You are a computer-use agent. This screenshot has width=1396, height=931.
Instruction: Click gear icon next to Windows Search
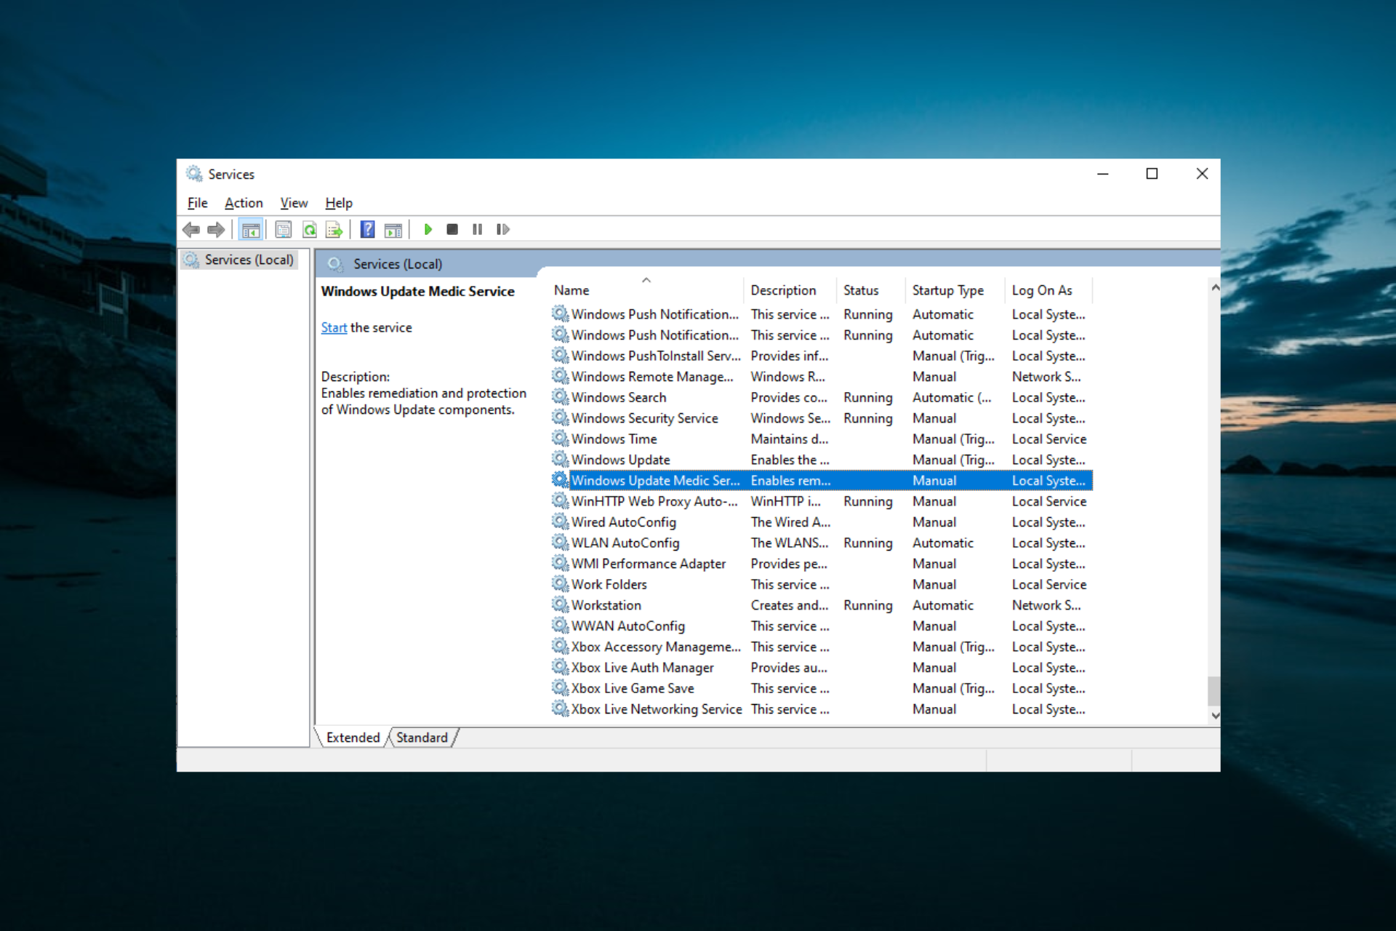click(x=560, y=397)
